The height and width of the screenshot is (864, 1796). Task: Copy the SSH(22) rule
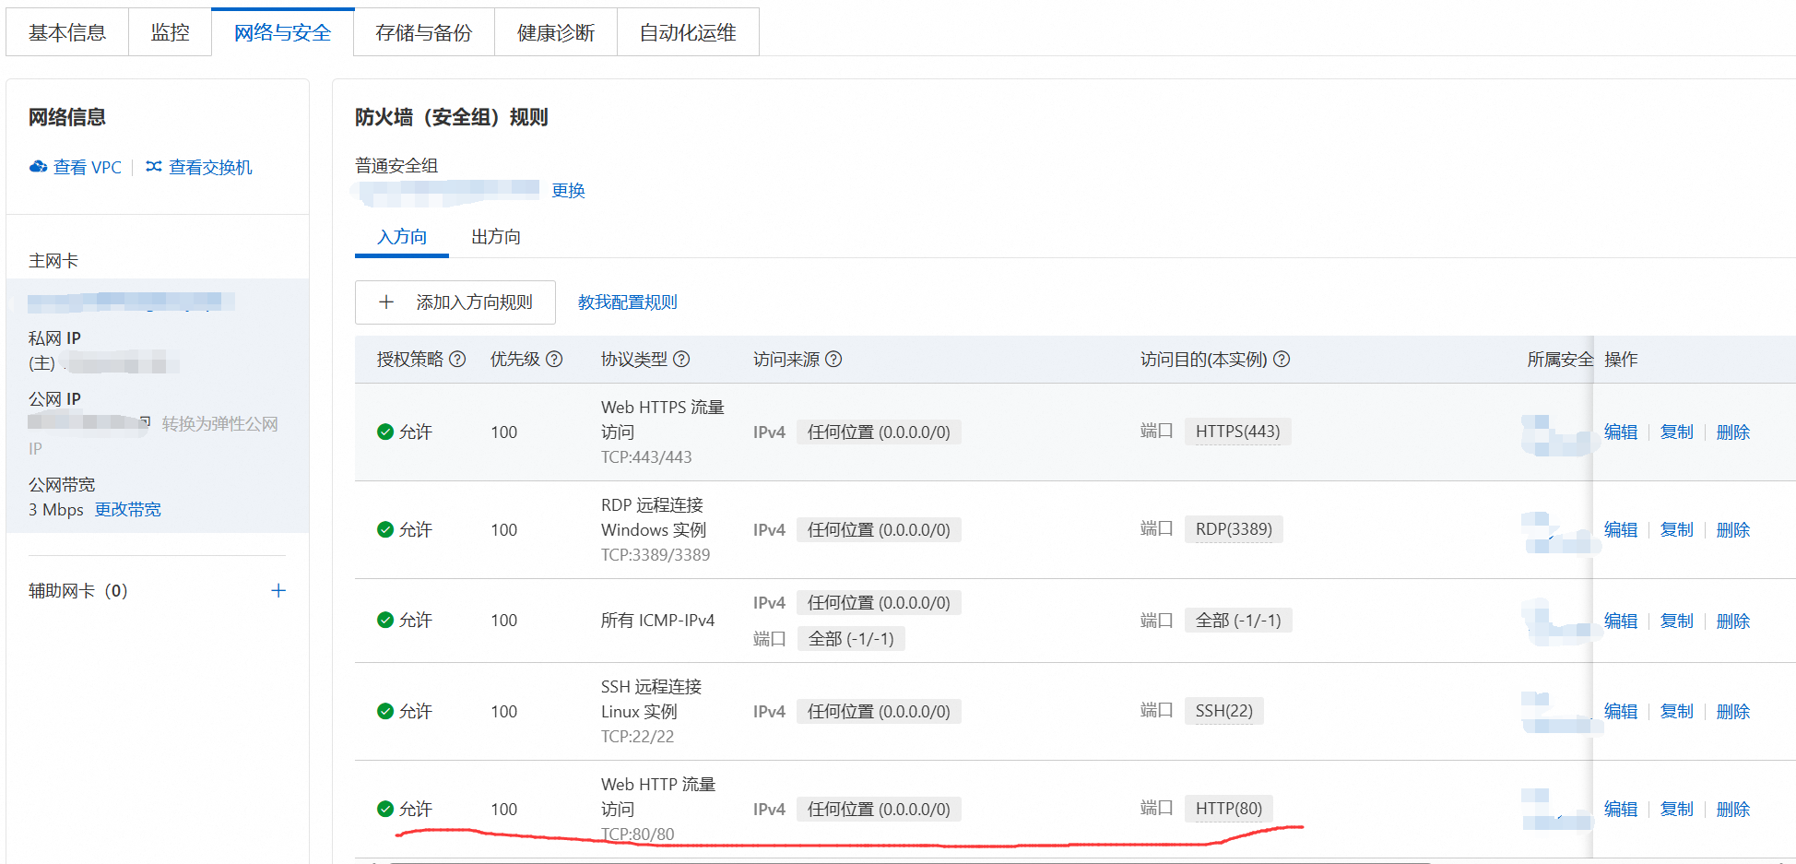click(x=1677, y=711)
